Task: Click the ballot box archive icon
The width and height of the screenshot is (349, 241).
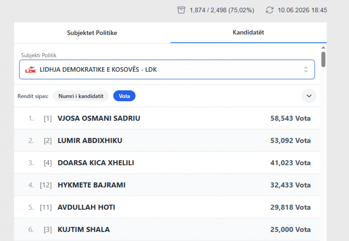Action: pos(181,10)
